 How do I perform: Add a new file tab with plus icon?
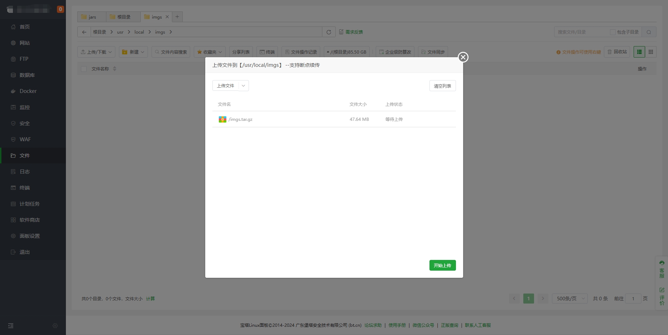click(x=177, y=17)
